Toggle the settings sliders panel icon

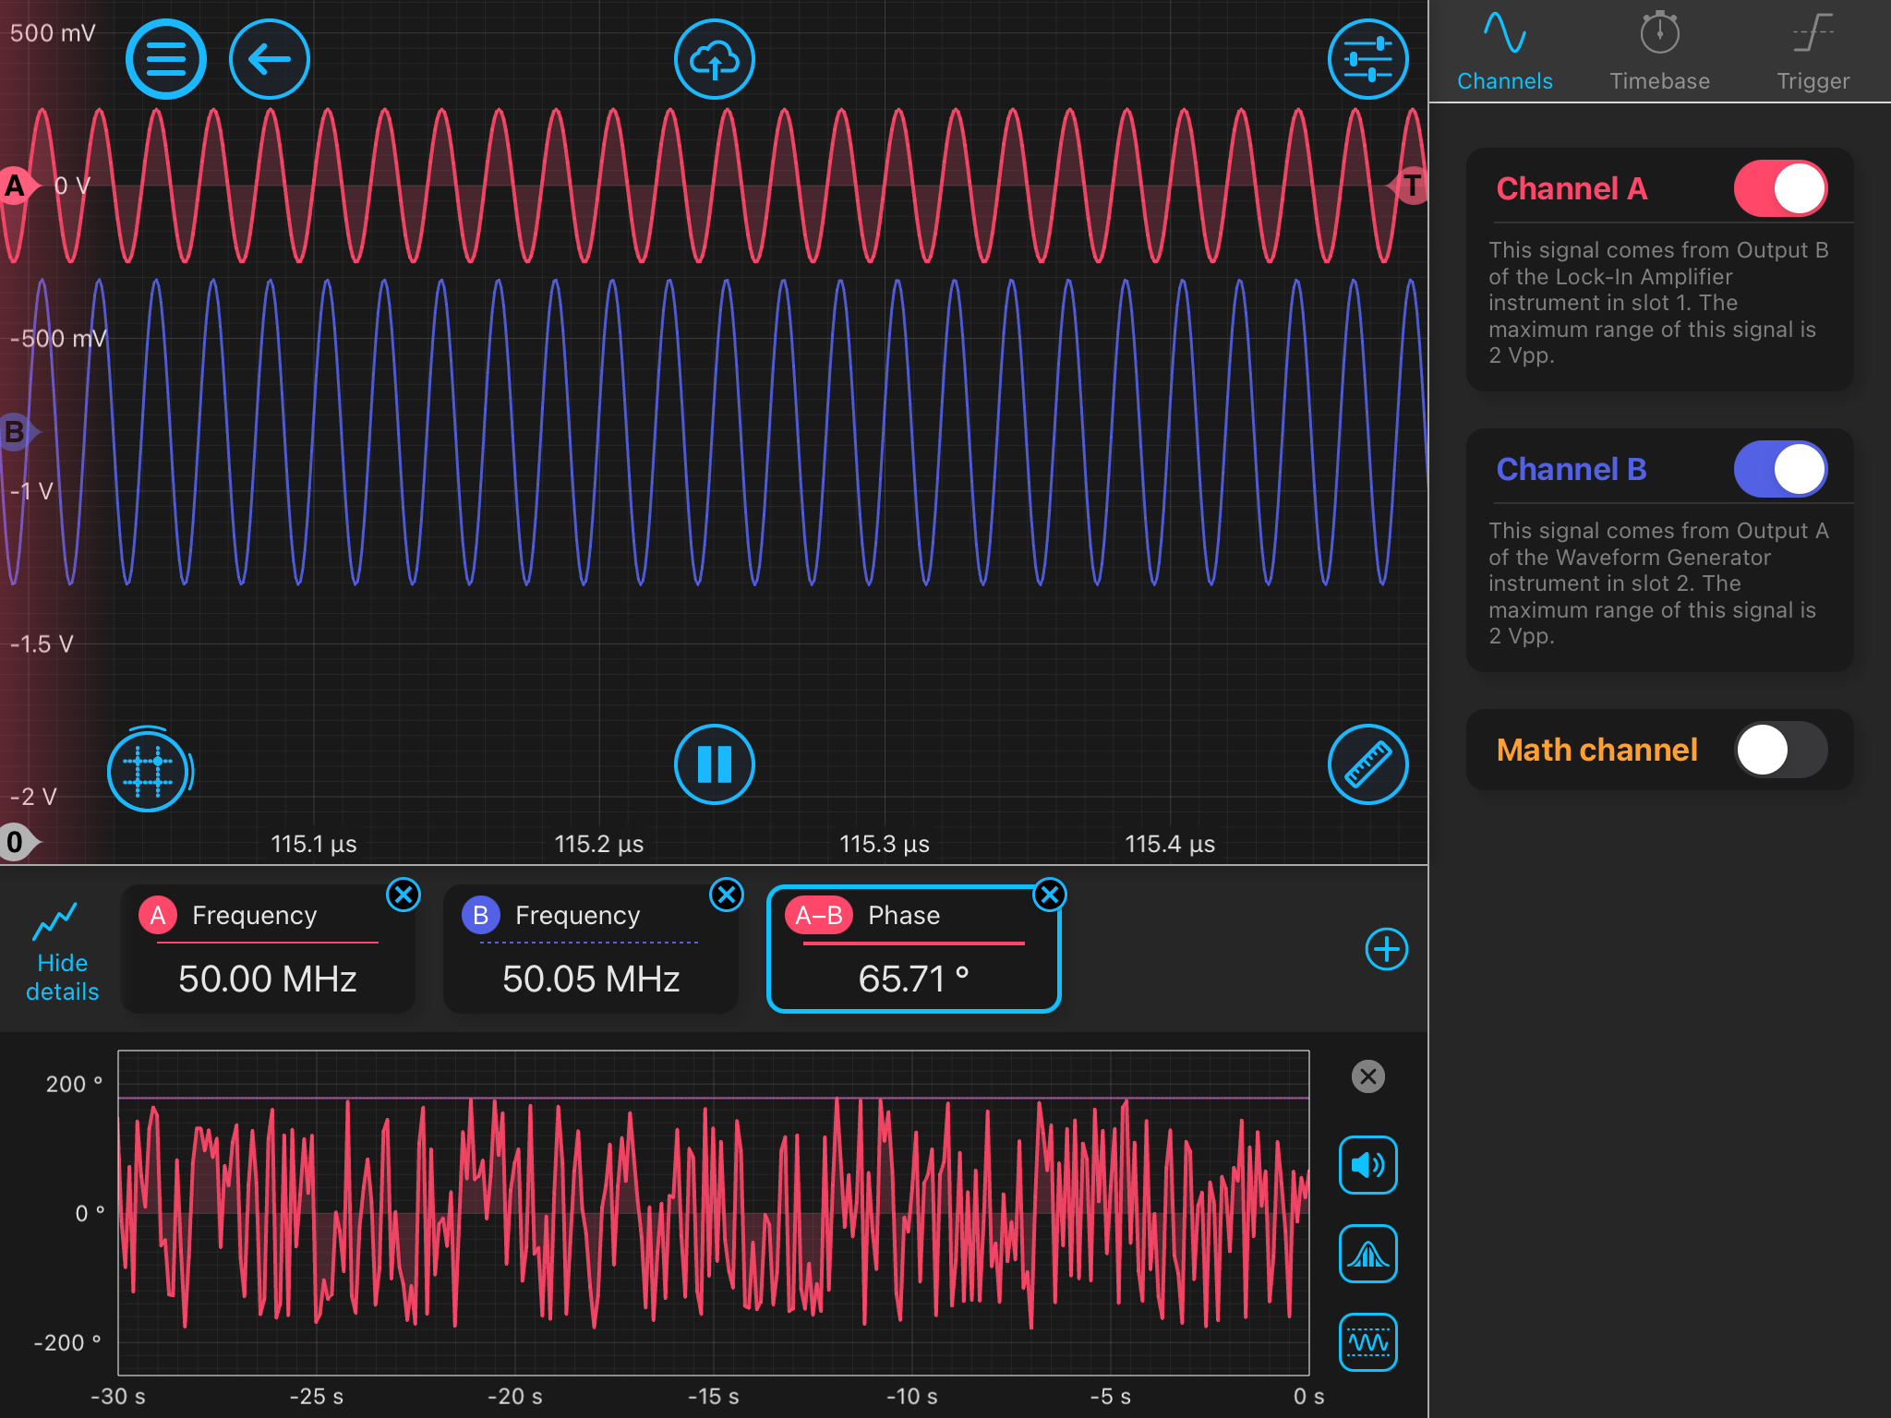click(1367, 60)
